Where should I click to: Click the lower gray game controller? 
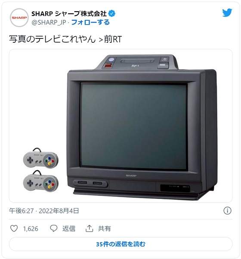(41, 181)
